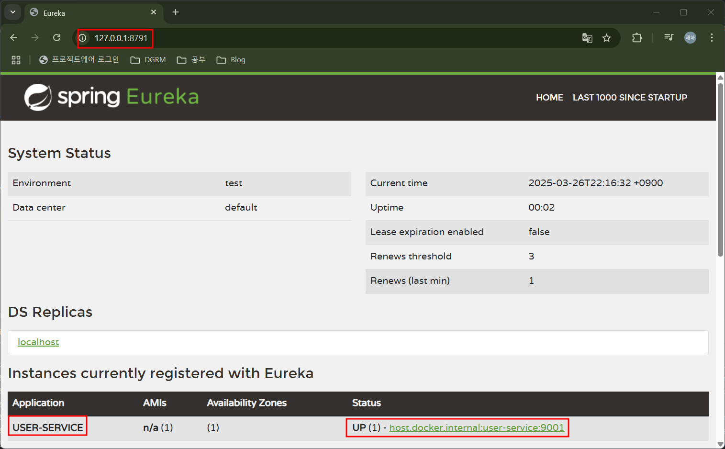Click the Status column header
This screenshot has height=449, width=725.
click(367, 403)
